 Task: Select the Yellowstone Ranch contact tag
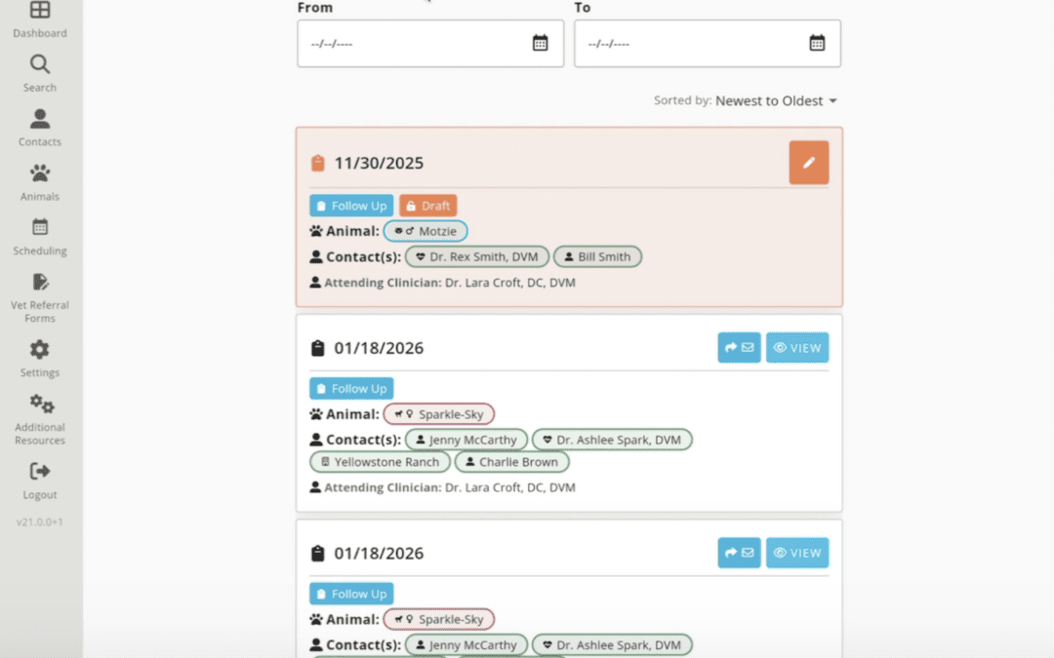click(380, 461)
